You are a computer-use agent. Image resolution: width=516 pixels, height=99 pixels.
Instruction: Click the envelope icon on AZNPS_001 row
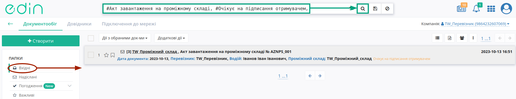pyautogui.click(x=122, y=52)
